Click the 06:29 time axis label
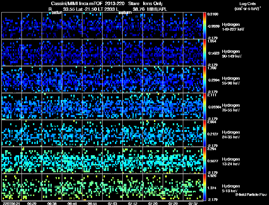The height and width of the screenshot is (205, 269). 32,203
